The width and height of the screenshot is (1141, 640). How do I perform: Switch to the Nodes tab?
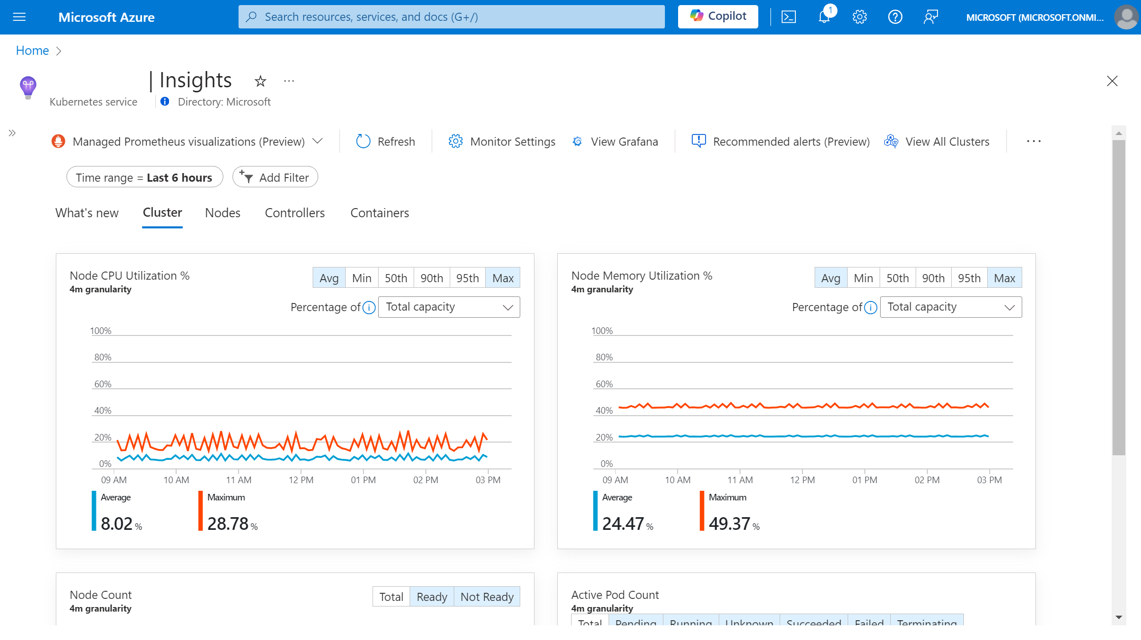[222, 212]
